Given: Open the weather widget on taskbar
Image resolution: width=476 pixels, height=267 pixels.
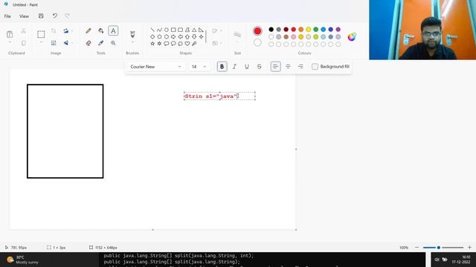Looking at the screenshot, I should click(x=23, y=260).
